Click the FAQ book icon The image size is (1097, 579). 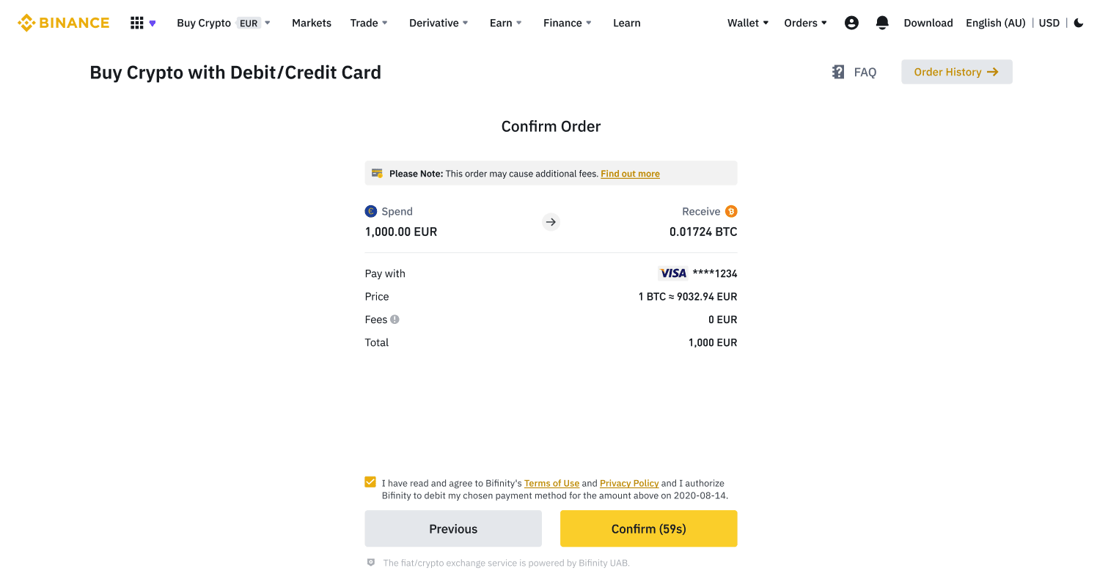tap(838, 72)
